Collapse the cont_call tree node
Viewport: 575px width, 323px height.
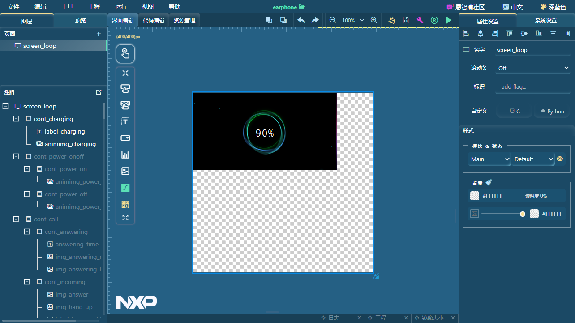coord(16,219)
